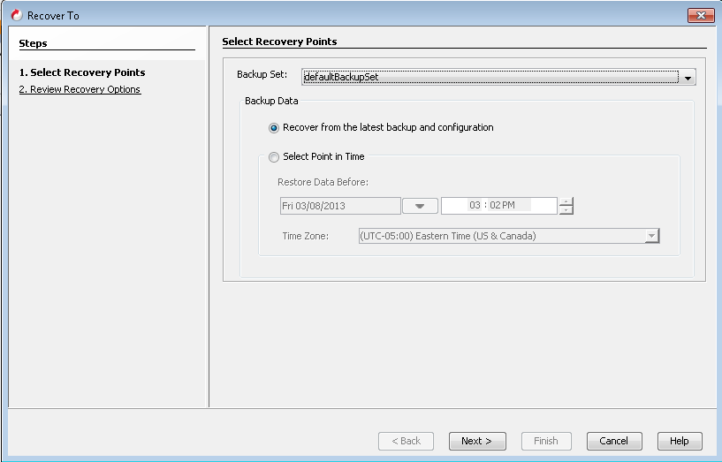Close the Recover To dialog window
This screenshot has width=722, height=462.
tap(700, 16)
